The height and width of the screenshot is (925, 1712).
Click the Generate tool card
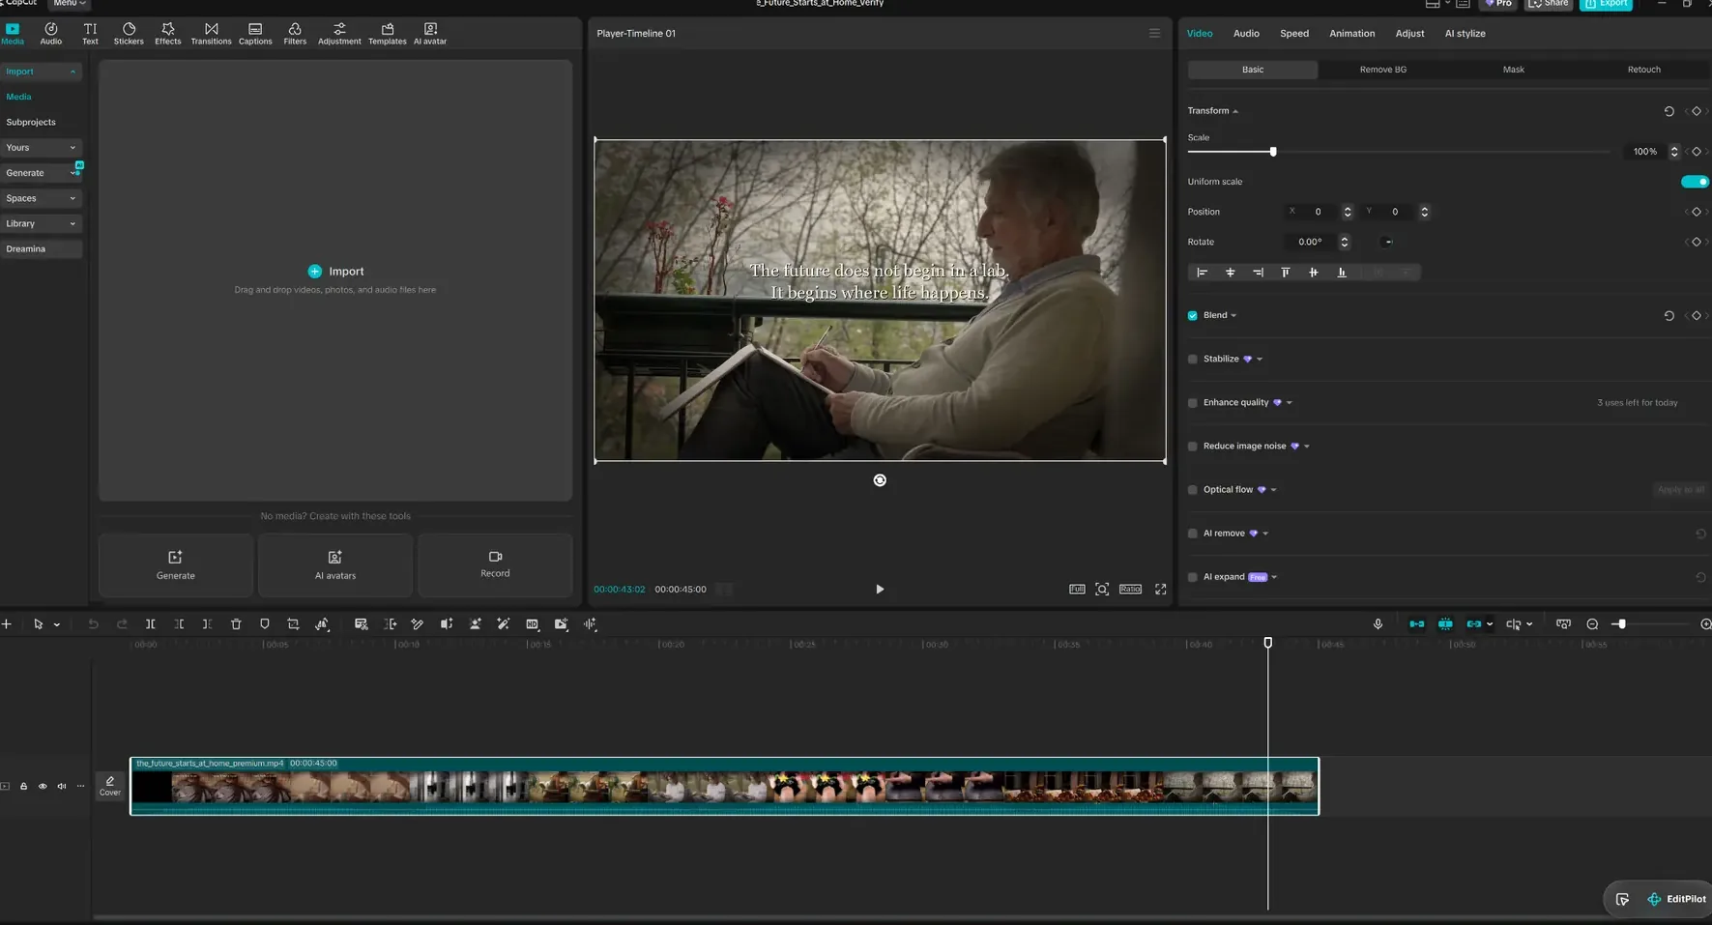point(176,564)
